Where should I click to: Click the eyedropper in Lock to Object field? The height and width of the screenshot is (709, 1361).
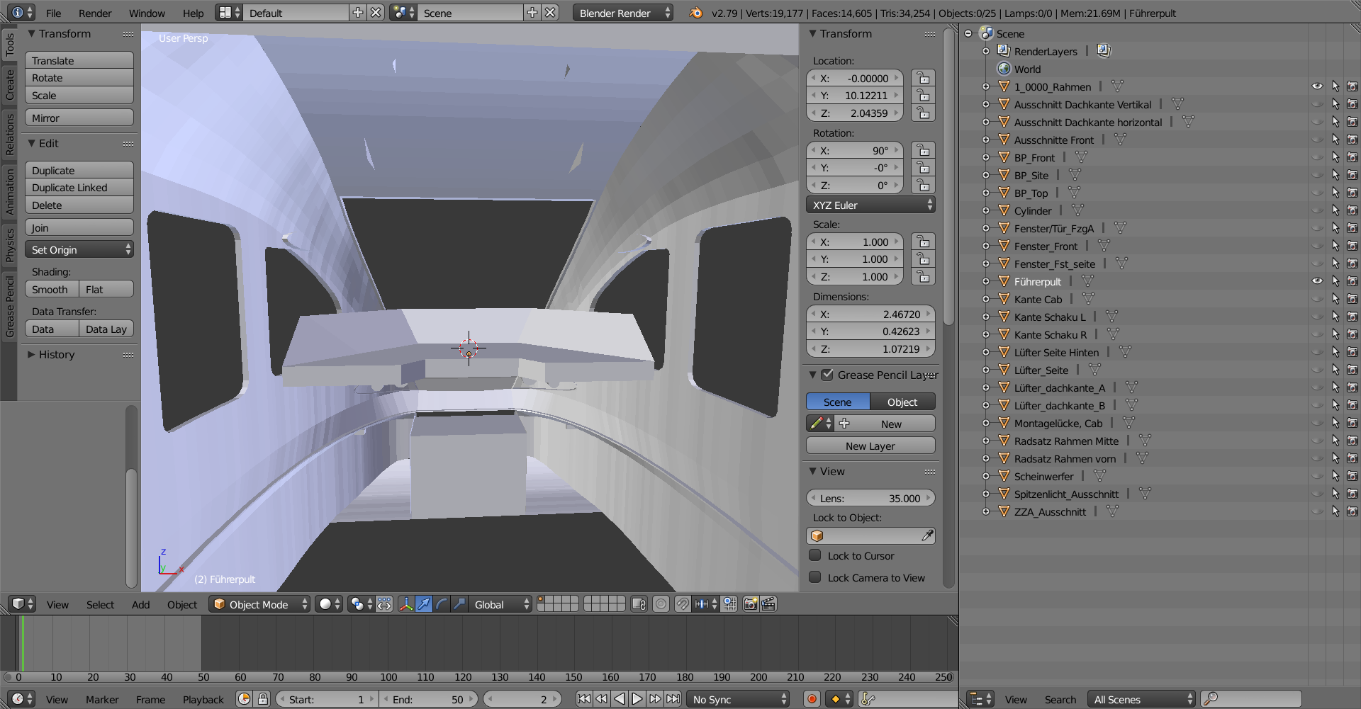pyautogui.click(x=927, y=536)
